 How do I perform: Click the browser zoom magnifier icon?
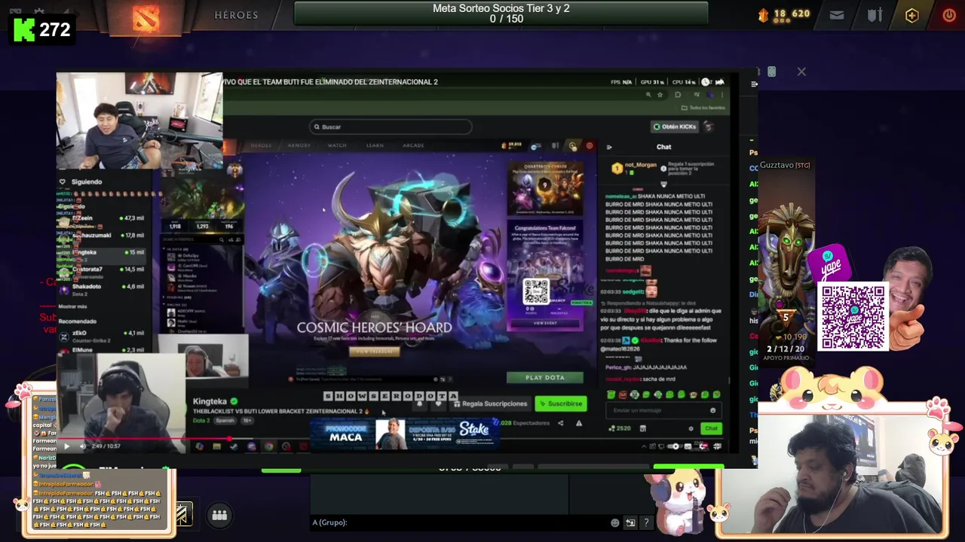point(648,95)
